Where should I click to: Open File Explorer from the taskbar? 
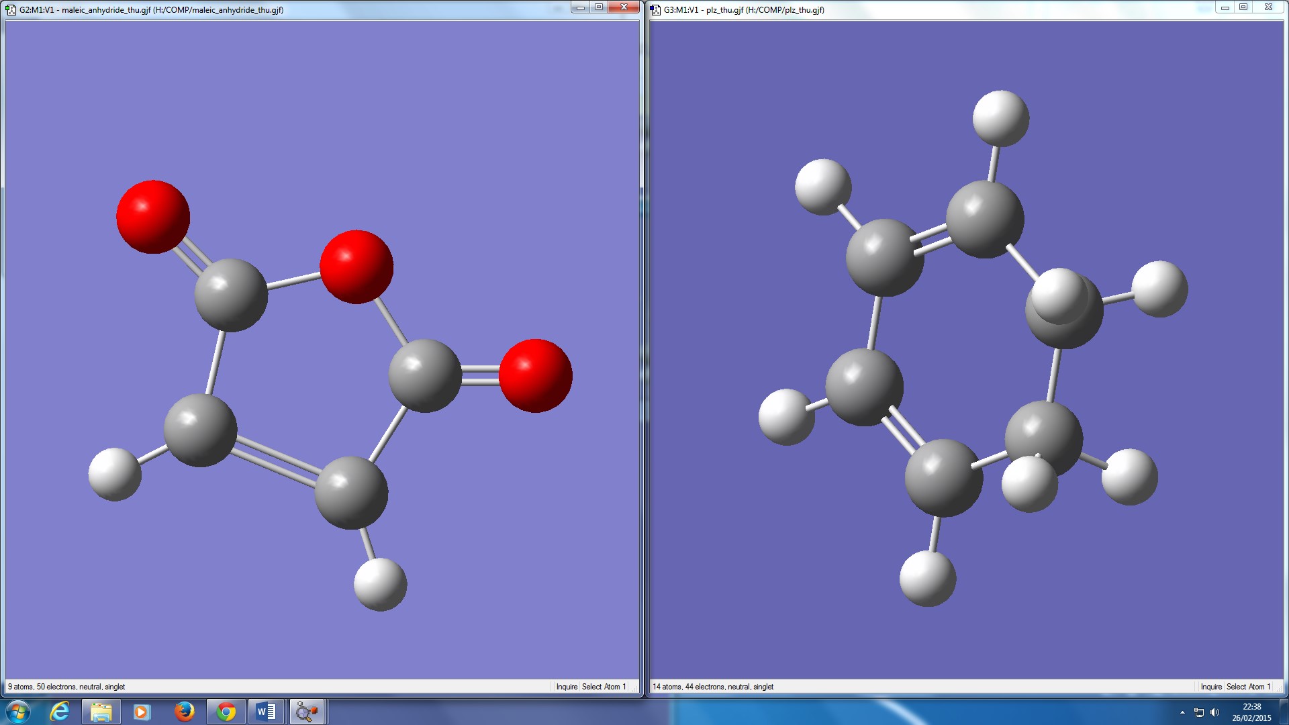tap(101, 712)
